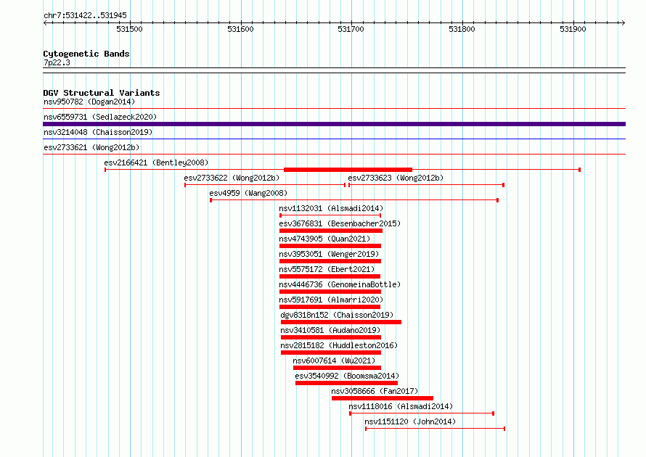The image size is (646, 457).
Task: Select red bar below nsv6007614 label
Action: pyautogui.click(x=337, y=368)
